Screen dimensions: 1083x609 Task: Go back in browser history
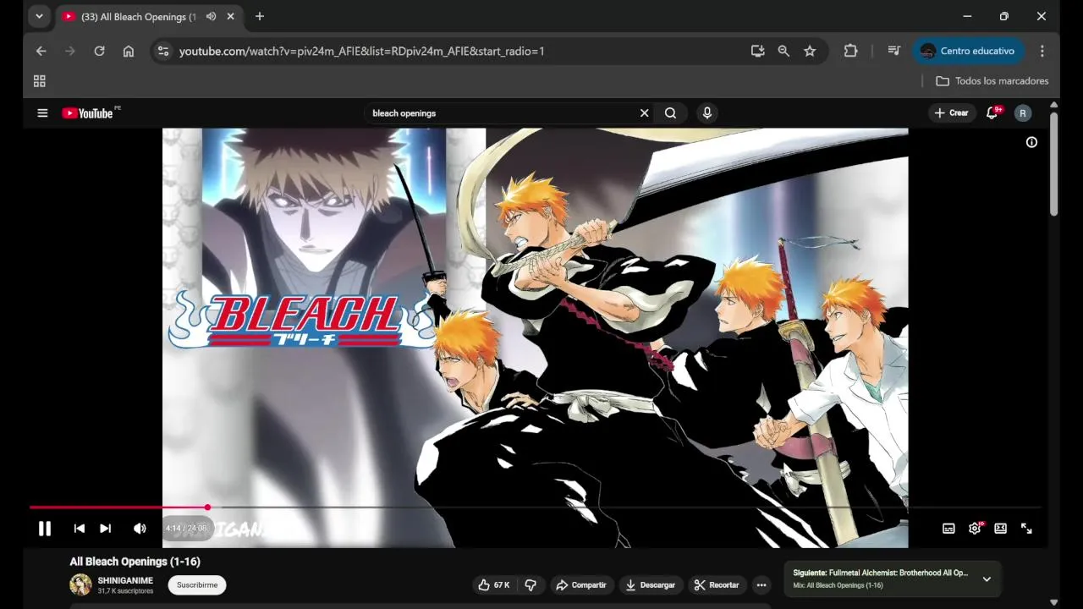(41, 51)
